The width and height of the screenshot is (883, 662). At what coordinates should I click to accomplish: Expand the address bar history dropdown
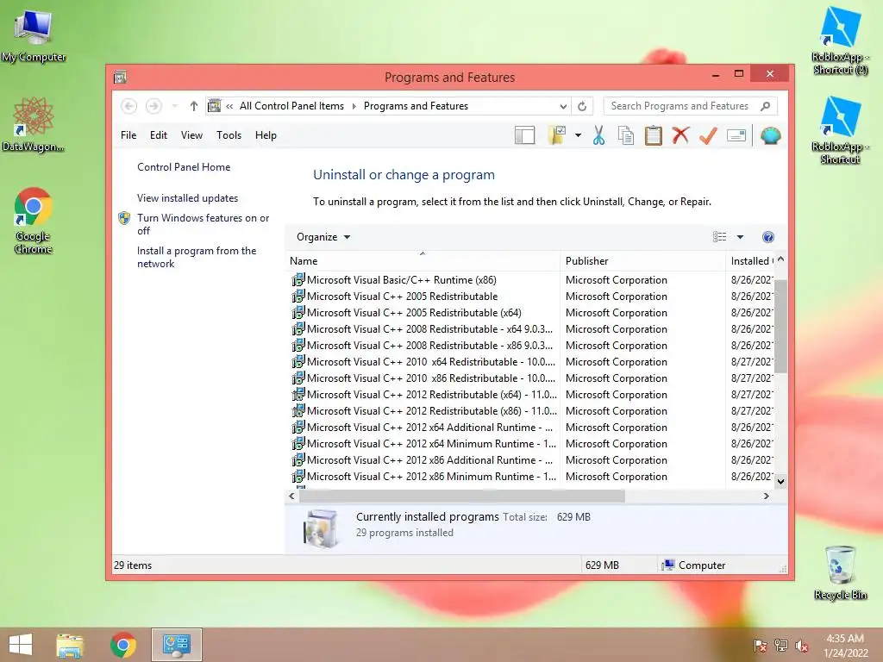tap(562, 106)
